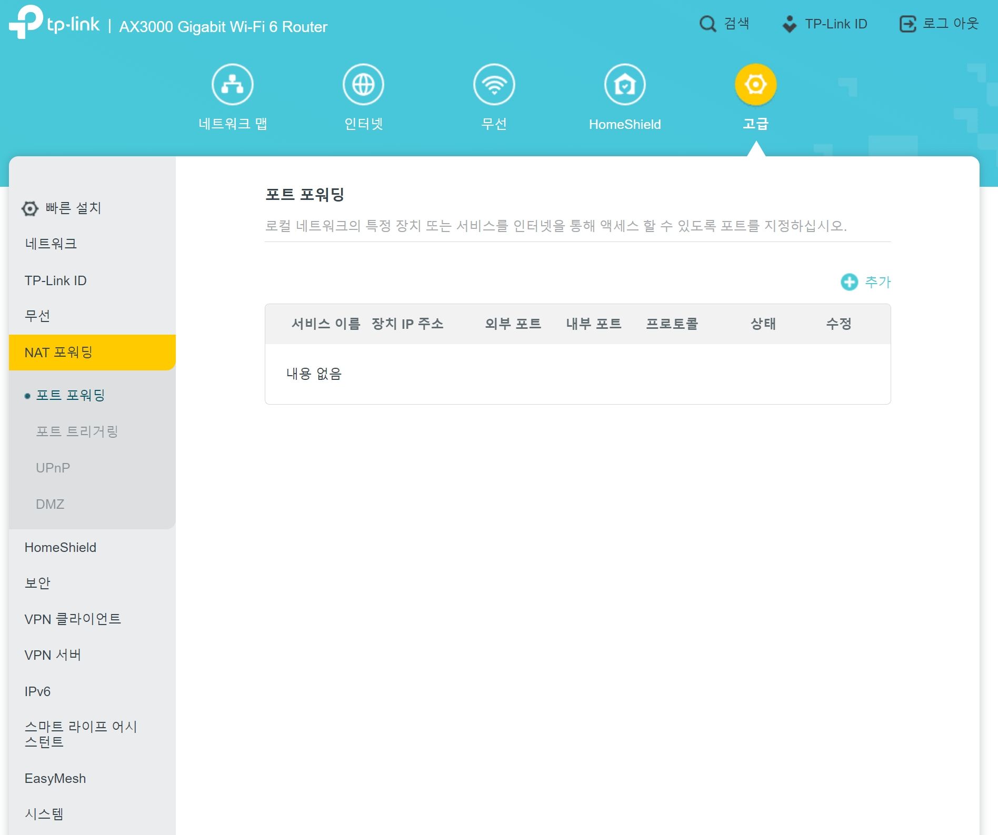The image size is (998, 835).
Task: Open the Wireless (무선) Wi-Fi icon
Action: tap(494, 84)
